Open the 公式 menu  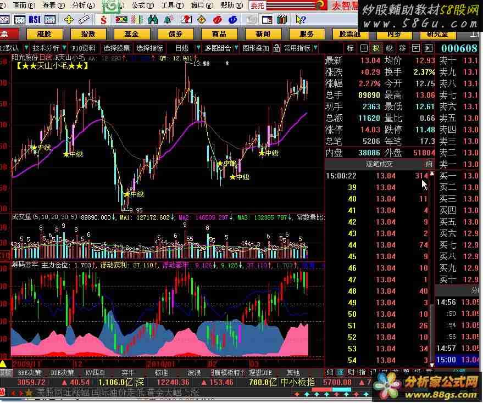click(143, 5)
